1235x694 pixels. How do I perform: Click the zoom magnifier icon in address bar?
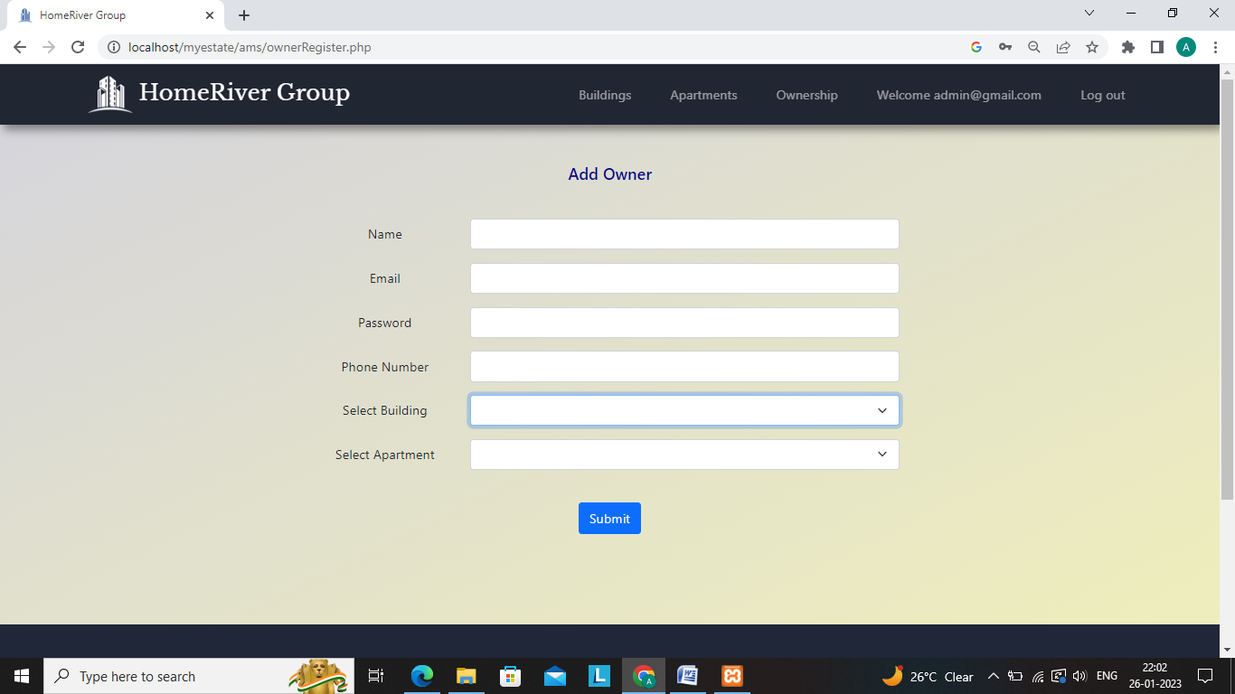[x=1034, y=46]
